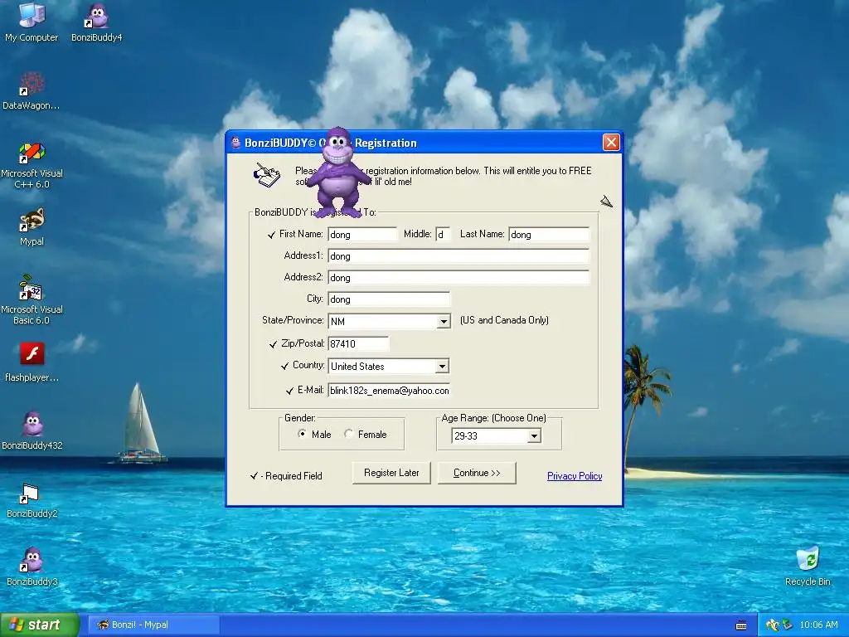Open the Windows Start menu
This screenshot has width=849, height=637.
coord(40,625)
